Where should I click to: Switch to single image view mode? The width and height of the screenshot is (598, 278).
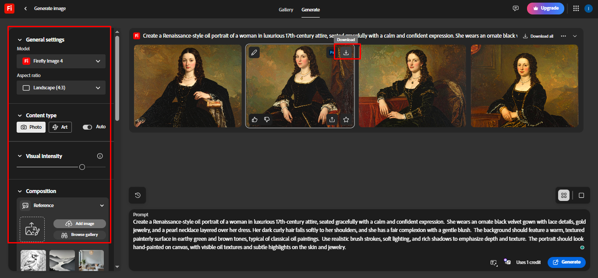point(581,195)
